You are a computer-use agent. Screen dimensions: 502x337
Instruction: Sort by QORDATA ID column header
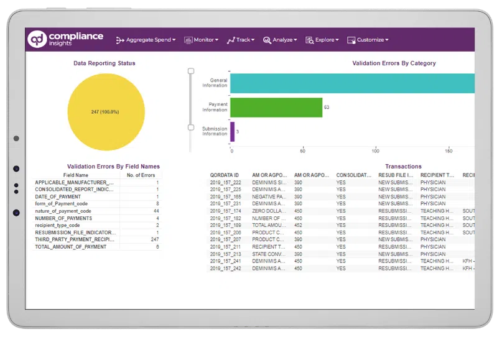coord(224,175)
